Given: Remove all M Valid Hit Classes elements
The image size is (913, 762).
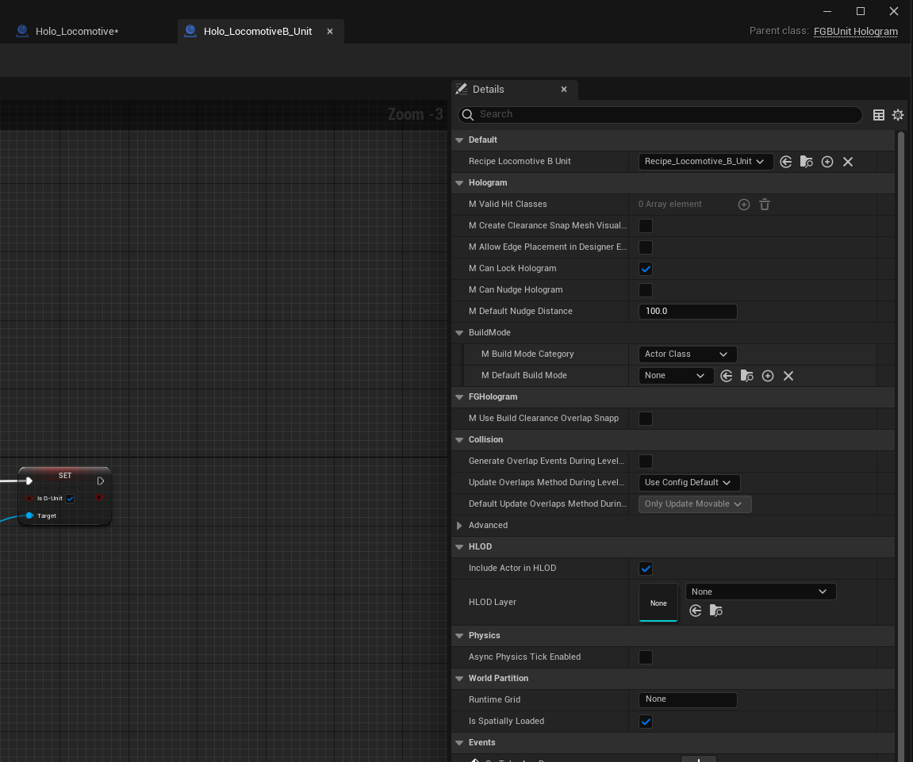Looking at the screenshot, I should pos(765,205).
